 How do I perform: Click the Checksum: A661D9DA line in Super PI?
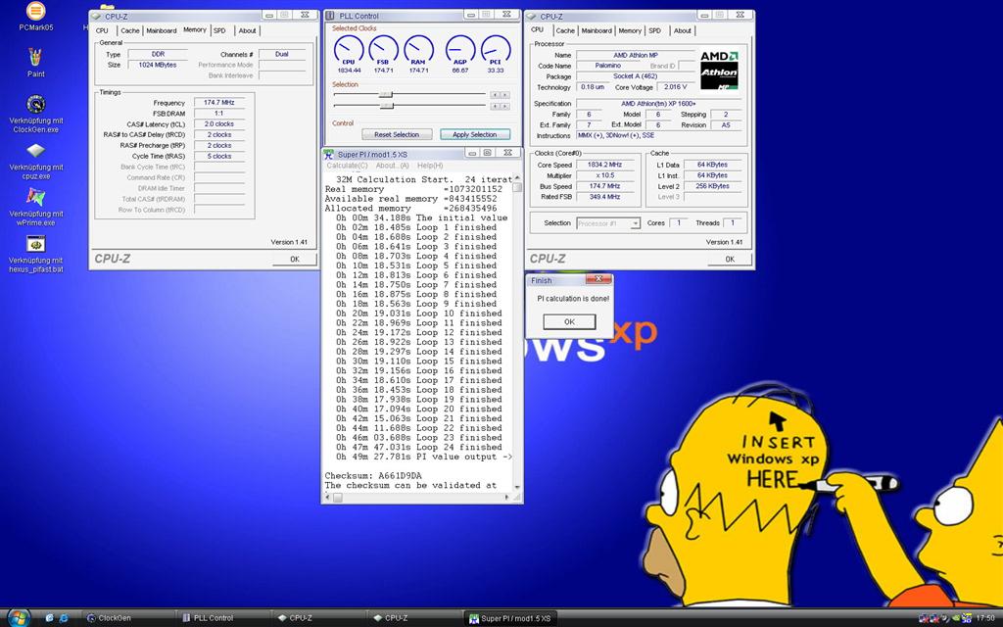pyautogui.click(x=373, y=475)
